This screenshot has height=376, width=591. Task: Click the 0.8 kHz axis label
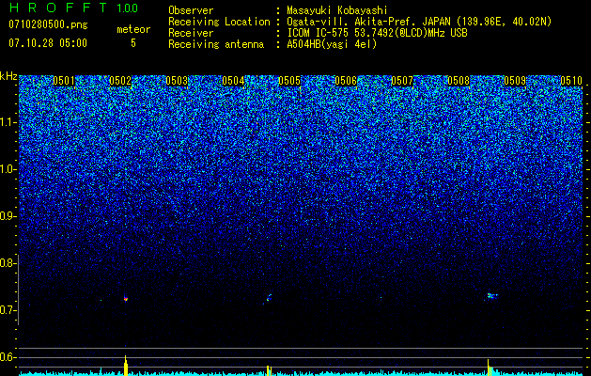(7, 263)
